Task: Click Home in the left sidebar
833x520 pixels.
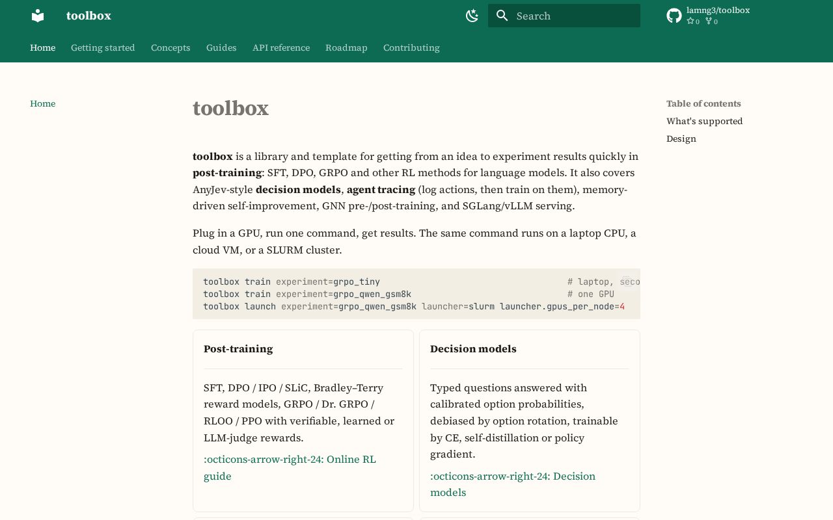Action: tap(43, 103)
